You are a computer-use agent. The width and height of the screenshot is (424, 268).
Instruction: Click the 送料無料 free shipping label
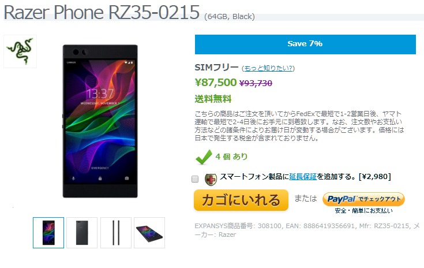click(213, 99)
